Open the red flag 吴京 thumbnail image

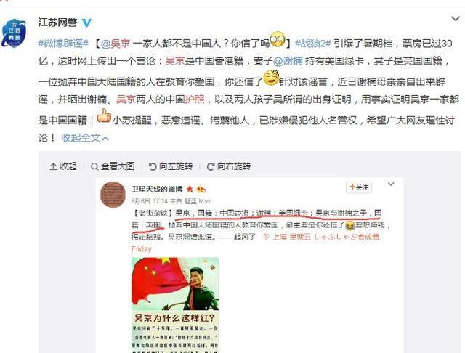[175, 305]
